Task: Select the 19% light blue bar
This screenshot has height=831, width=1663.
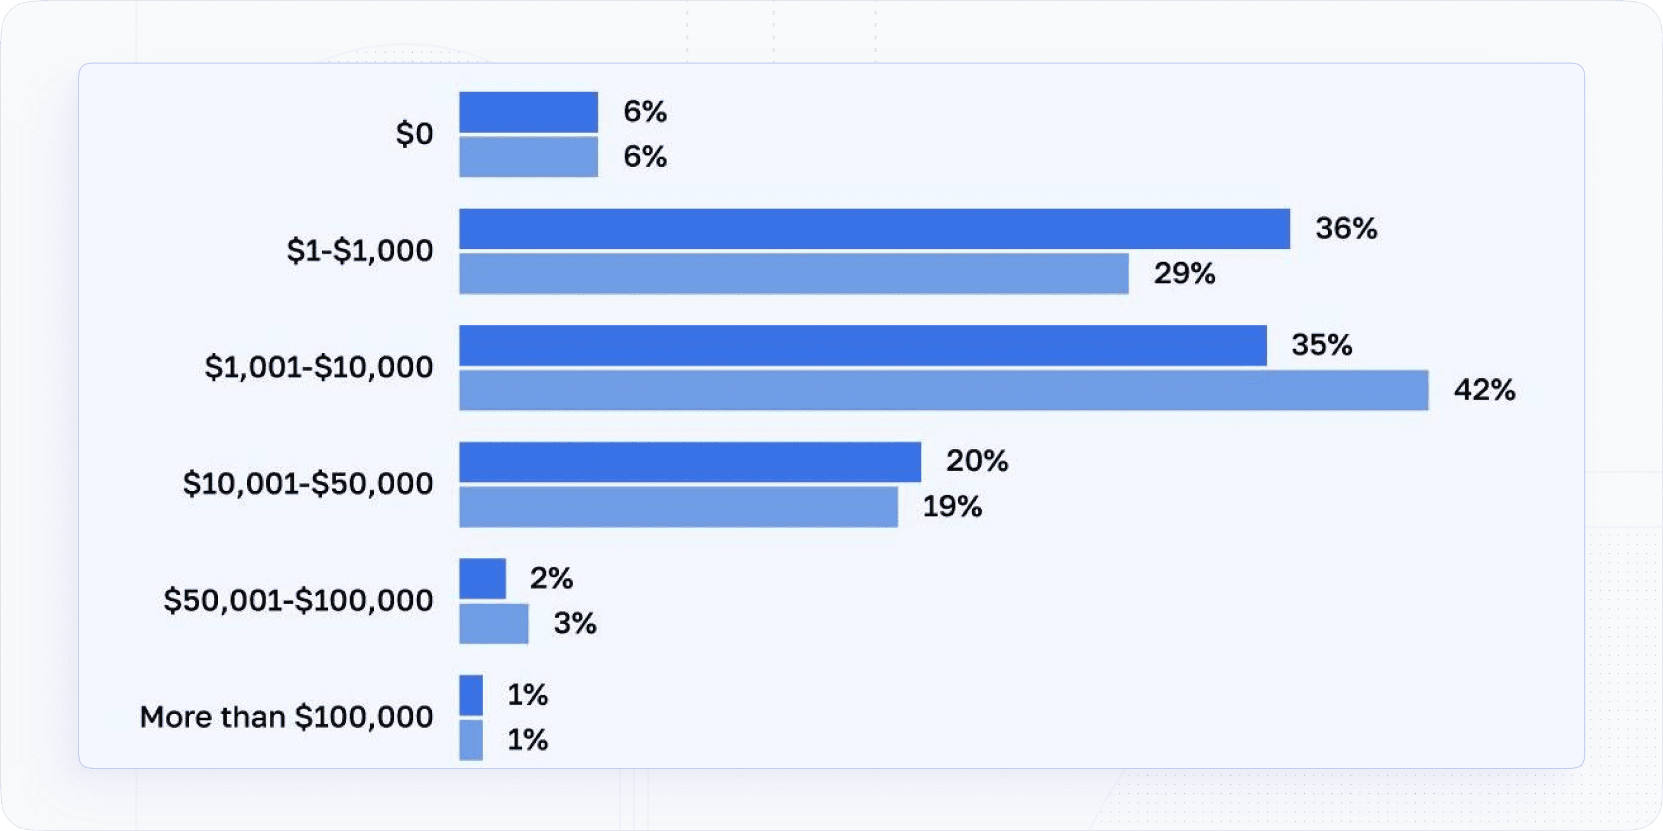Action: coord(679,506)
